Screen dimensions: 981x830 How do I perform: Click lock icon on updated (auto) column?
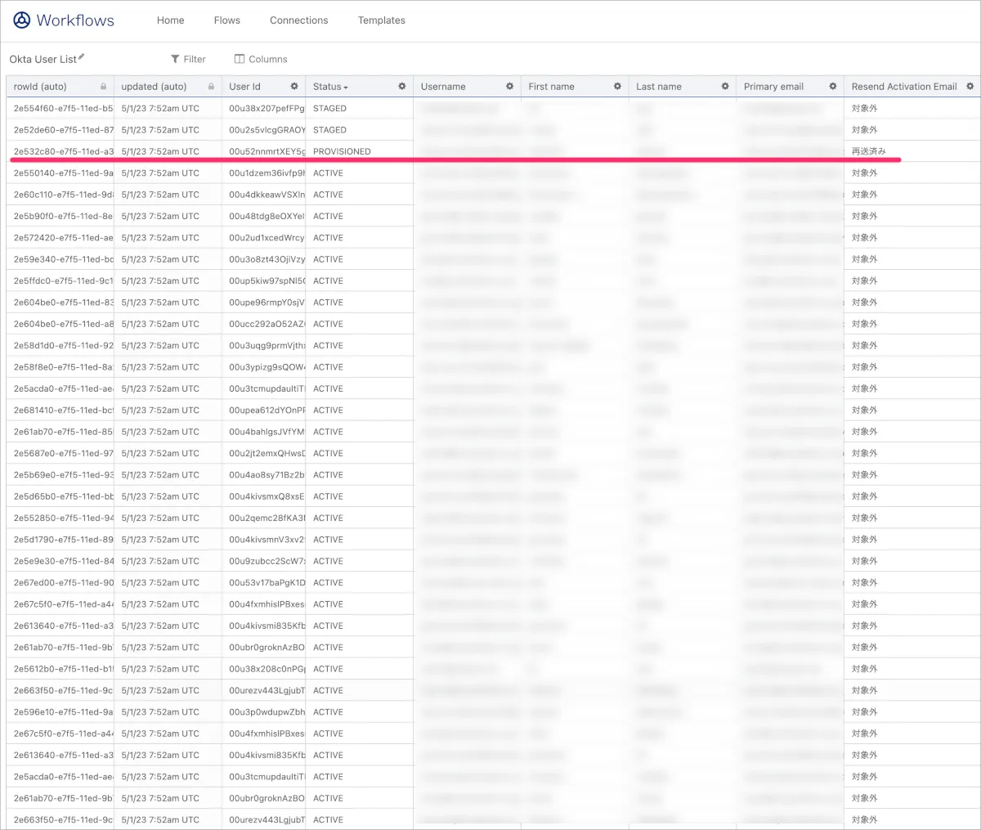pos(211,87)
